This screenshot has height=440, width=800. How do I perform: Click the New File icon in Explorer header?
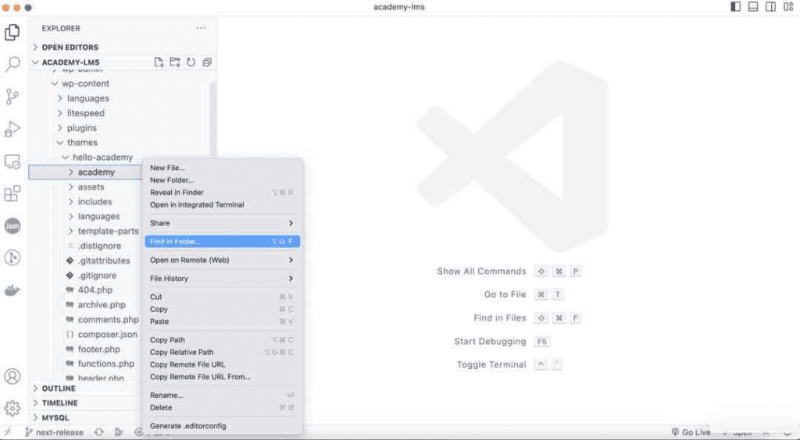(159, 62)
